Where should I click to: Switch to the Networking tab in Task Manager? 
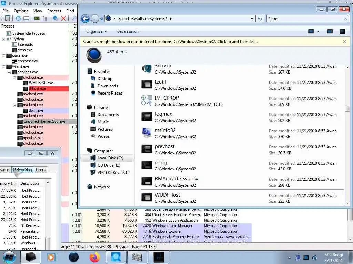point(22,170)
